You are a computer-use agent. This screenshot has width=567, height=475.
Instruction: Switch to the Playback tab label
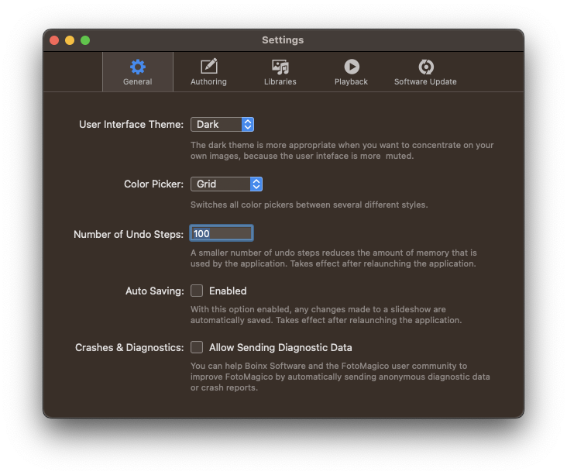[x=351, y=82]
